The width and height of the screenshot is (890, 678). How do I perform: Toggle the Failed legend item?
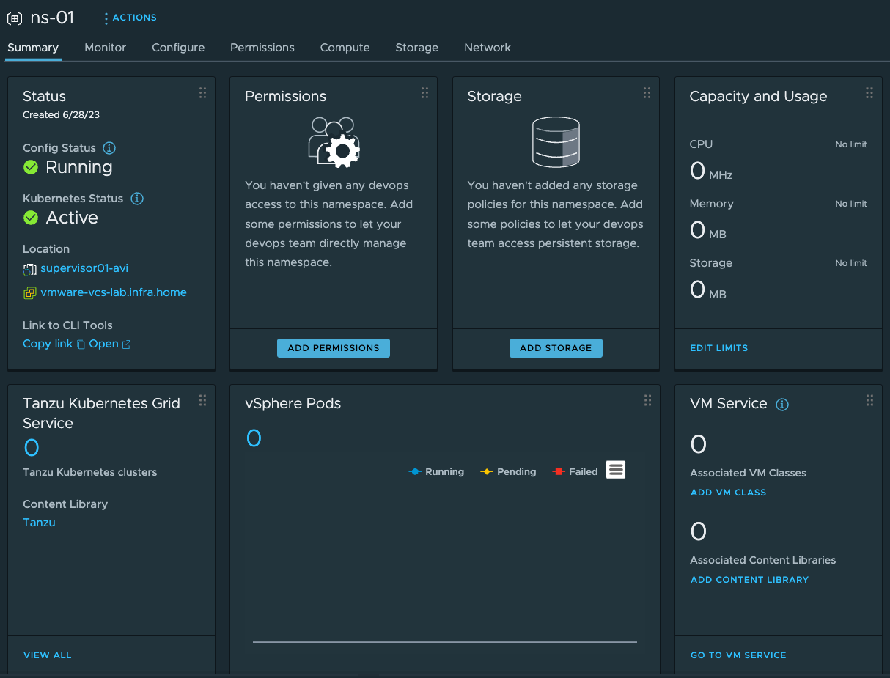coord(575,471)
